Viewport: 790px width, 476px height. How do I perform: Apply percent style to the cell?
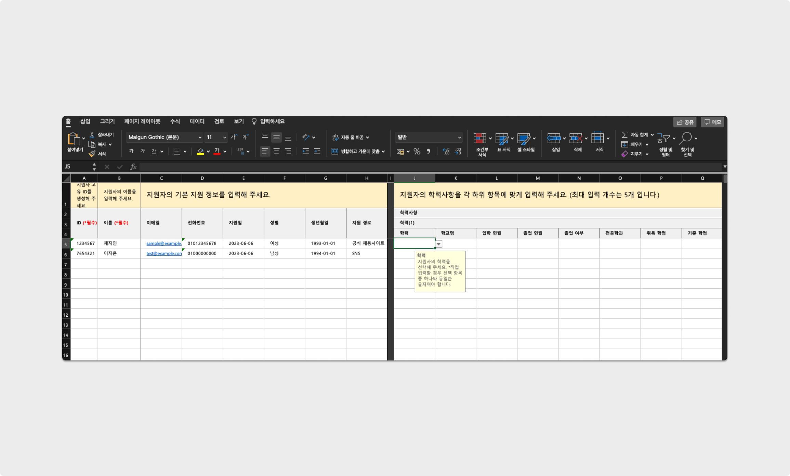417,151
